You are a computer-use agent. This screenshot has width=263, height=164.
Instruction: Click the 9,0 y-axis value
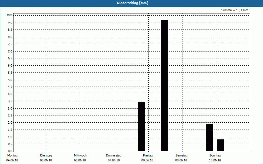point(10,23)
